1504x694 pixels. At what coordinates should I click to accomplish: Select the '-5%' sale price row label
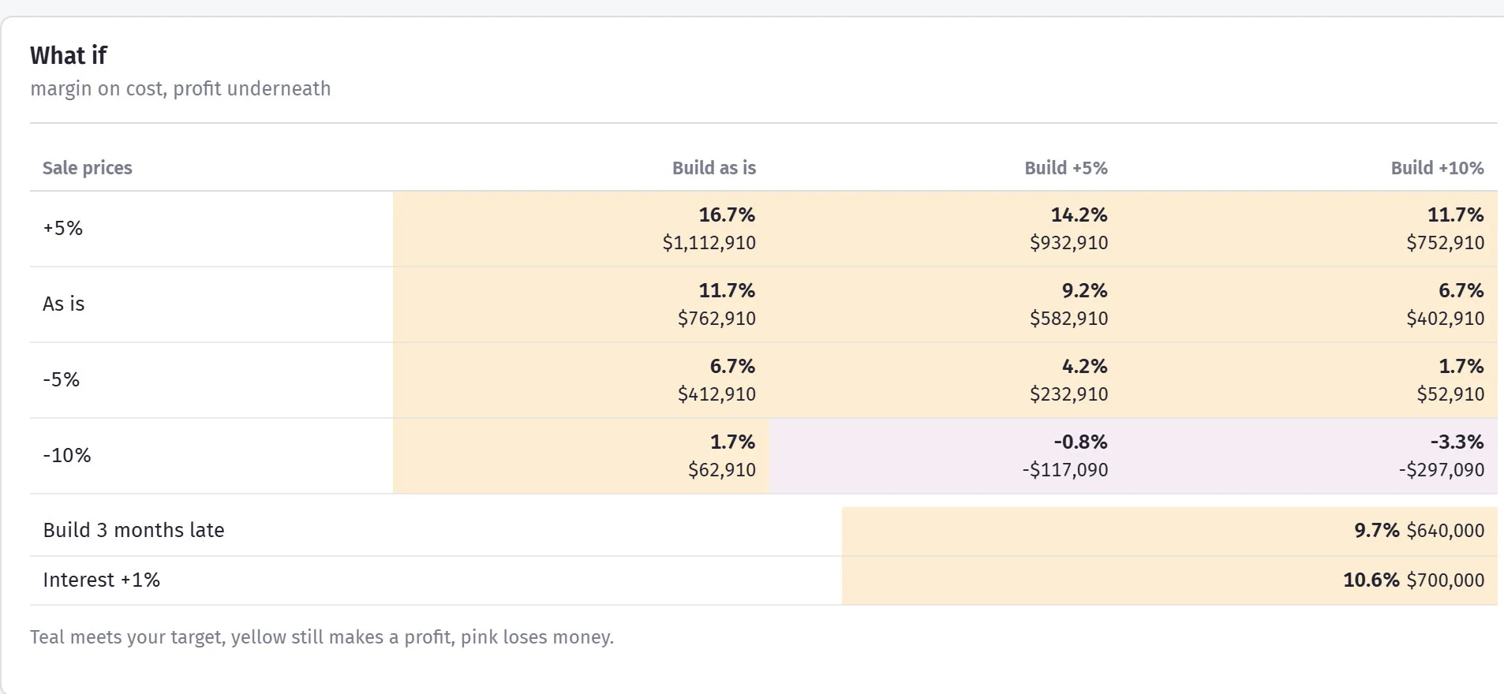62,380
